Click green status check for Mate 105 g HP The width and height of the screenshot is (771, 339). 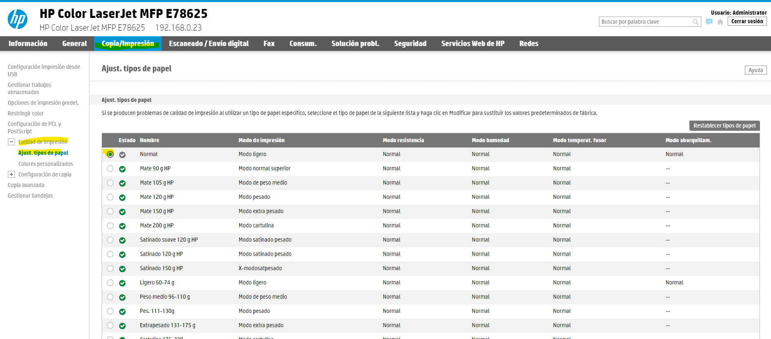[122, 183]
